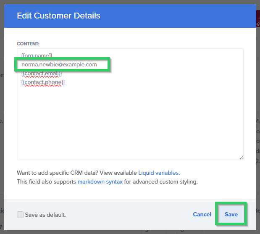
Task: Click the empty area of Content textarea
Action: point(130,126)
